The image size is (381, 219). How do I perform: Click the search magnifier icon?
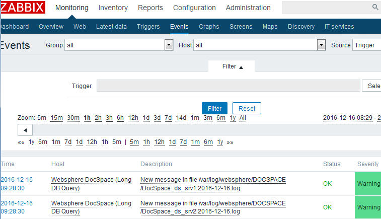[x=375, y=7]
